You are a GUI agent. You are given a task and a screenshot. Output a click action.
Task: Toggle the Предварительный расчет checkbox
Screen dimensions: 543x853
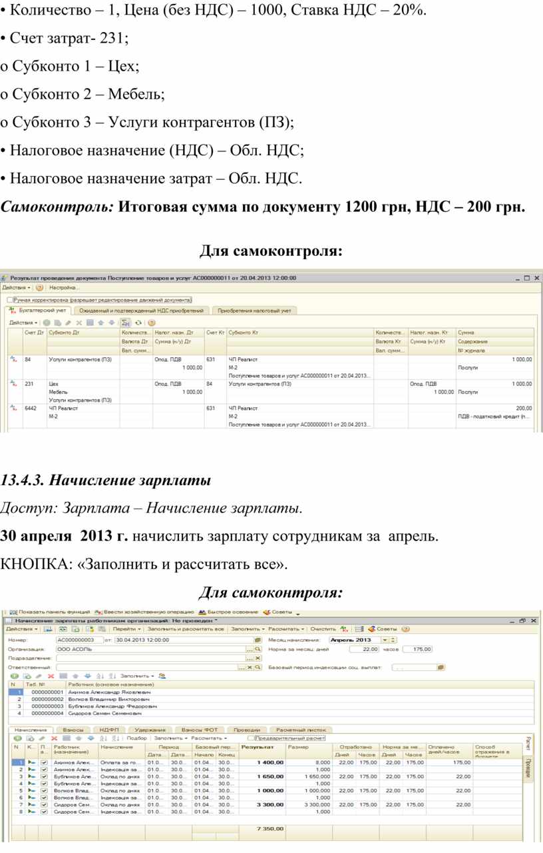(x=250, y=738)
